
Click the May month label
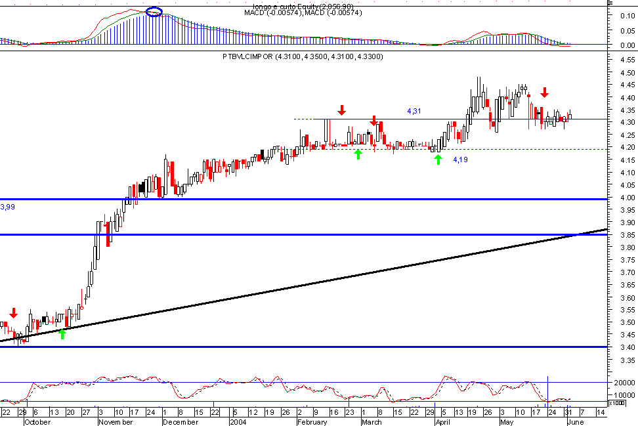507,422
